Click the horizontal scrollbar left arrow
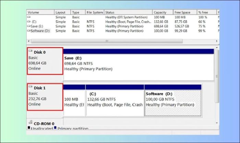Image resolution: width=240 pixels, height=143 pixels. 28,41
